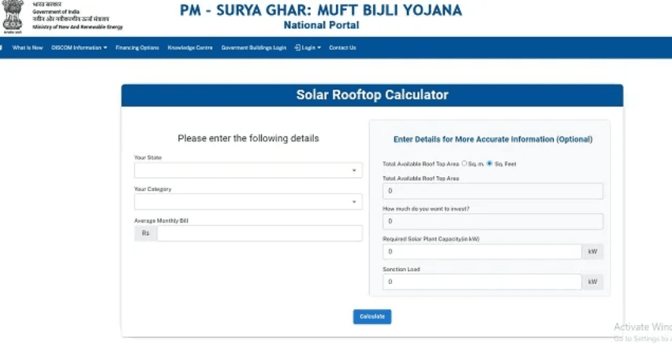Click the Government of India emblem logo

point(13,17)
